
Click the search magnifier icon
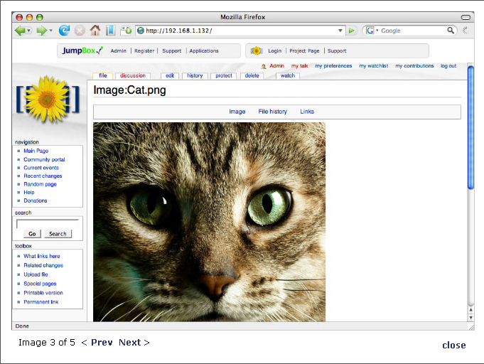click(451, 31)
